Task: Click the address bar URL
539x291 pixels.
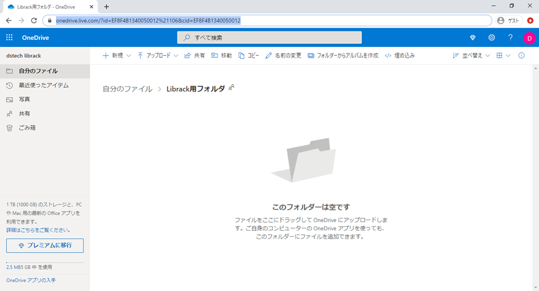Action: (148, 21)
